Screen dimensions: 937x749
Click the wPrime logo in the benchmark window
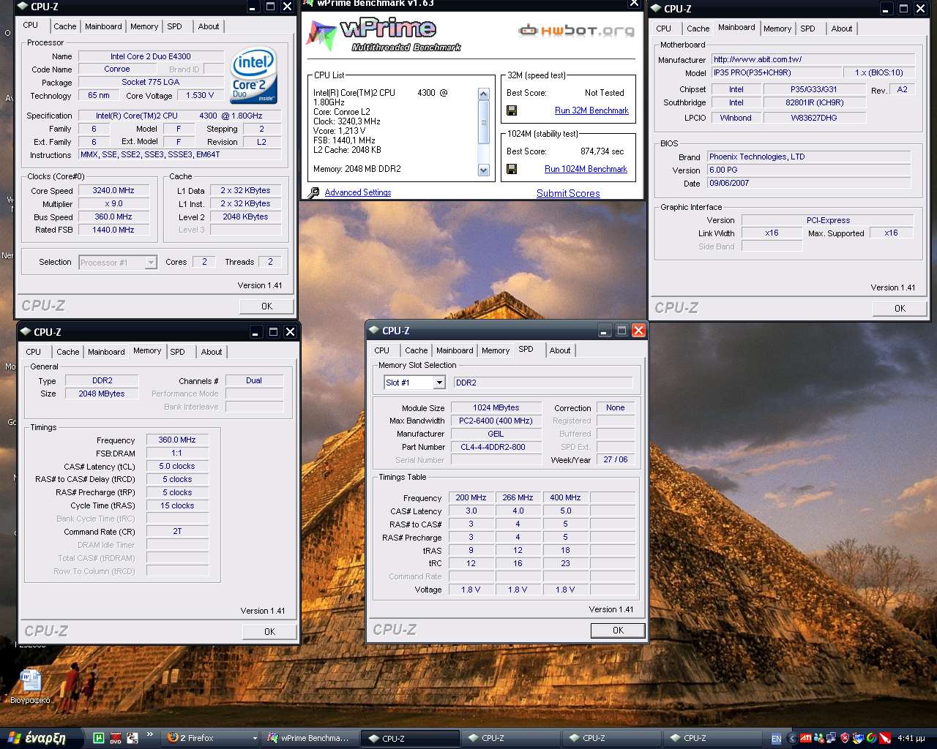coord(384,34)
